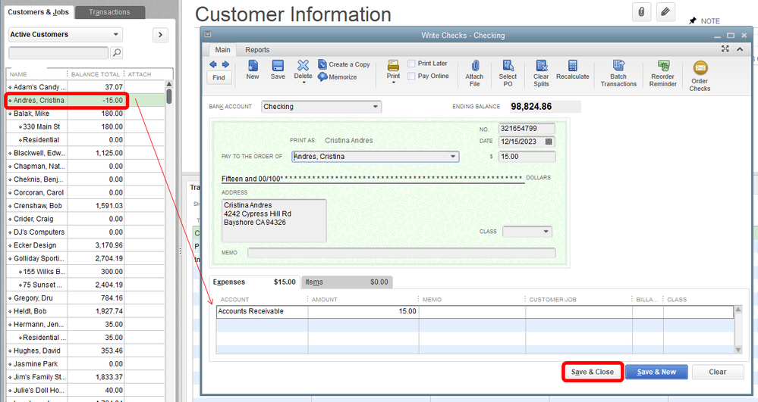Switch to the Reports tab
Viewport: 758px width, 402px height.
coord(257,50)
